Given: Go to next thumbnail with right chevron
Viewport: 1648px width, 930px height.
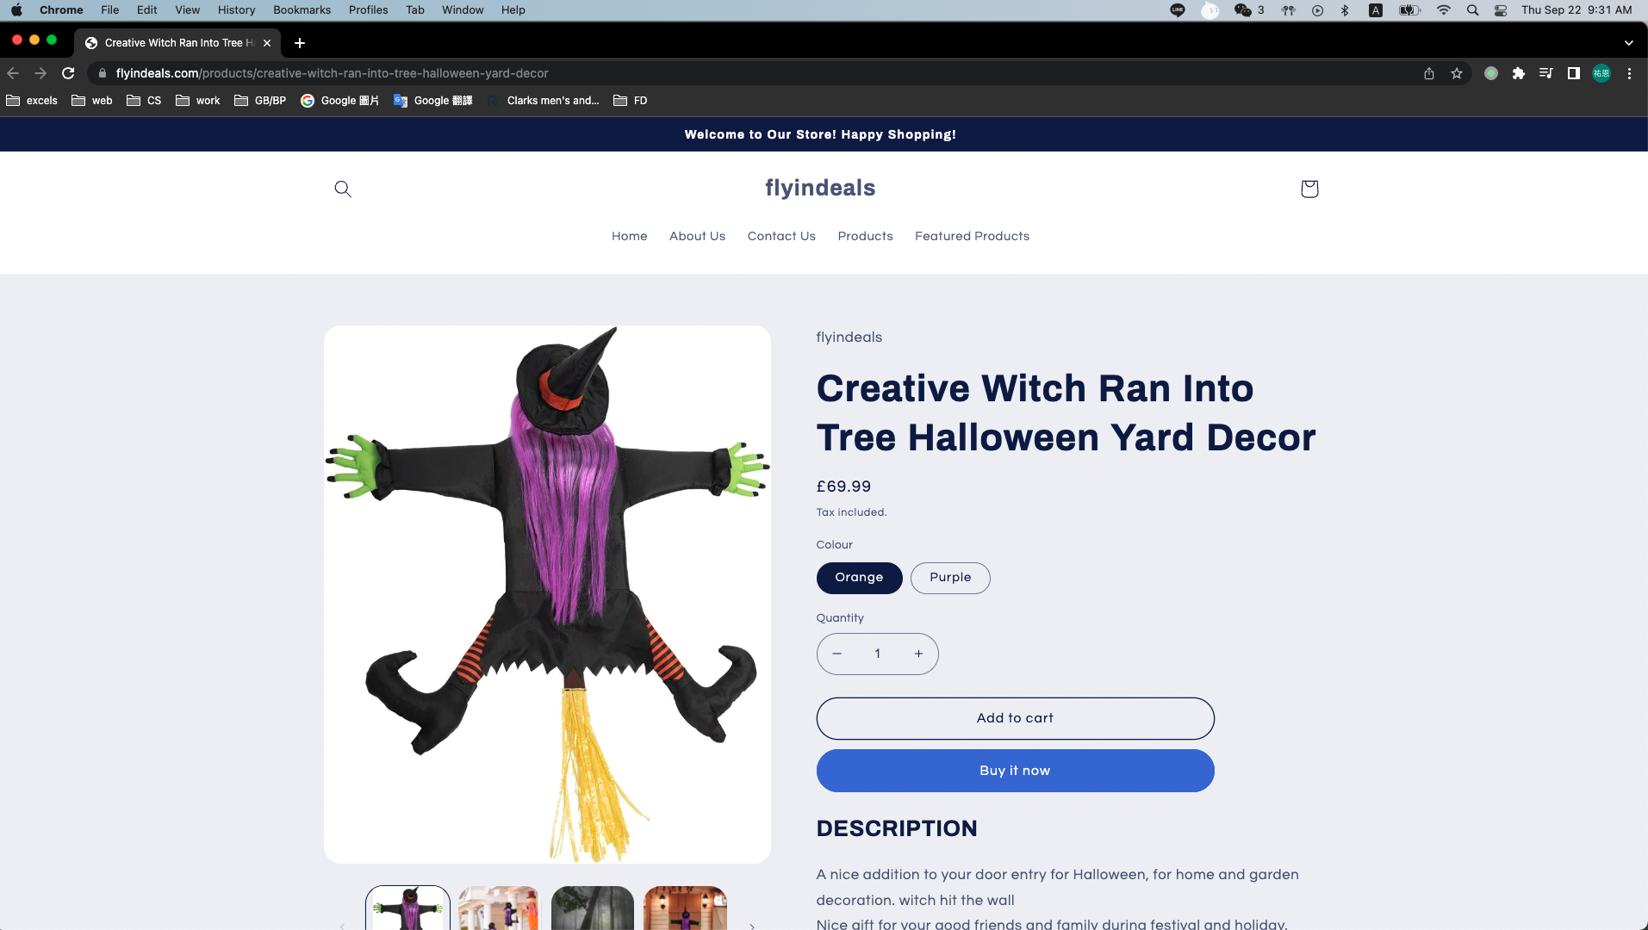Looking at the screenshot, I should click(x=752, y=926).
